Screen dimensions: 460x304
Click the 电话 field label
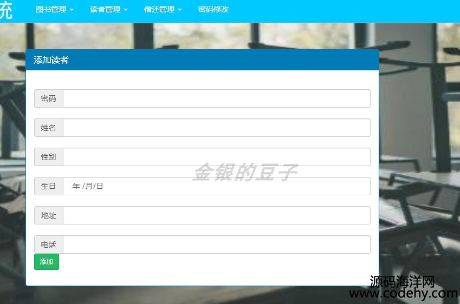point(49,244)
